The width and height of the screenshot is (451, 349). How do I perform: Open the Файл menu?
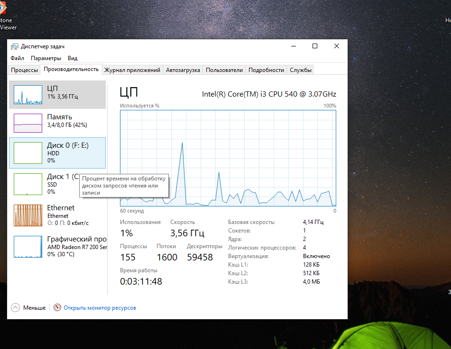(17, 58)
